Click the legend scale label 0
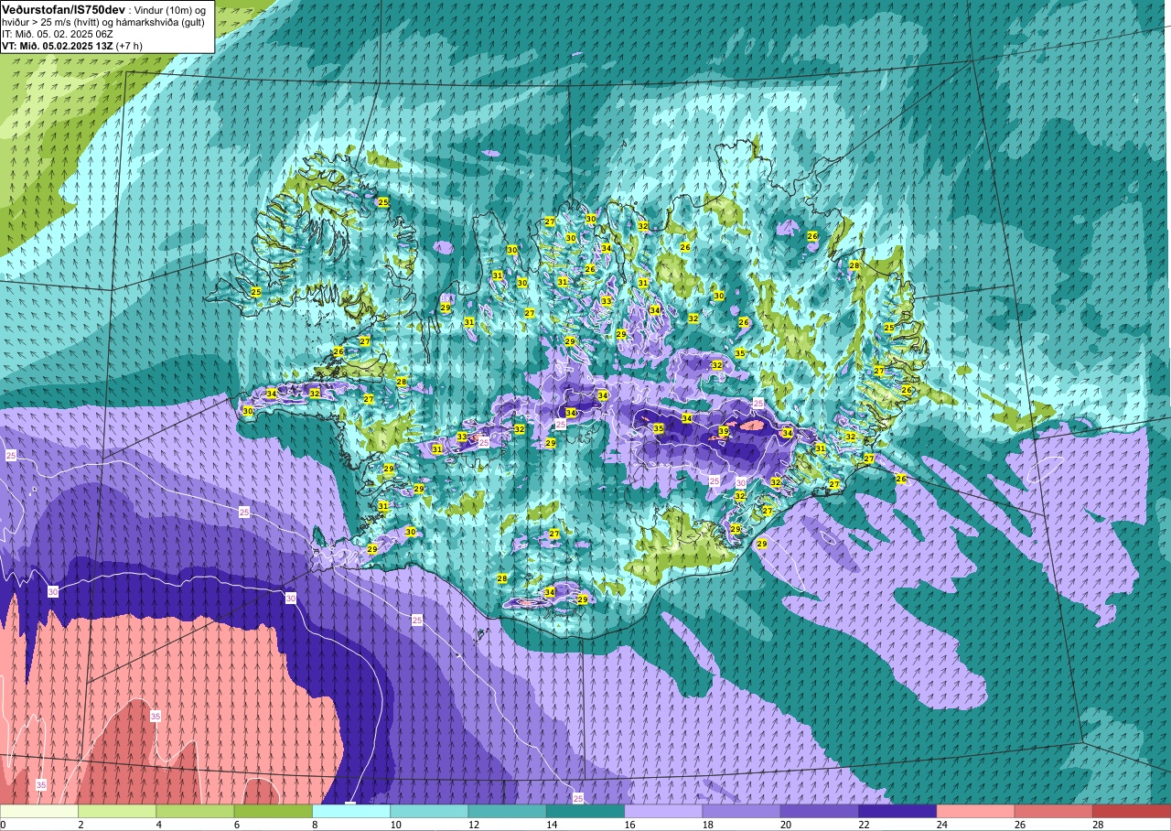 [3, 825]
